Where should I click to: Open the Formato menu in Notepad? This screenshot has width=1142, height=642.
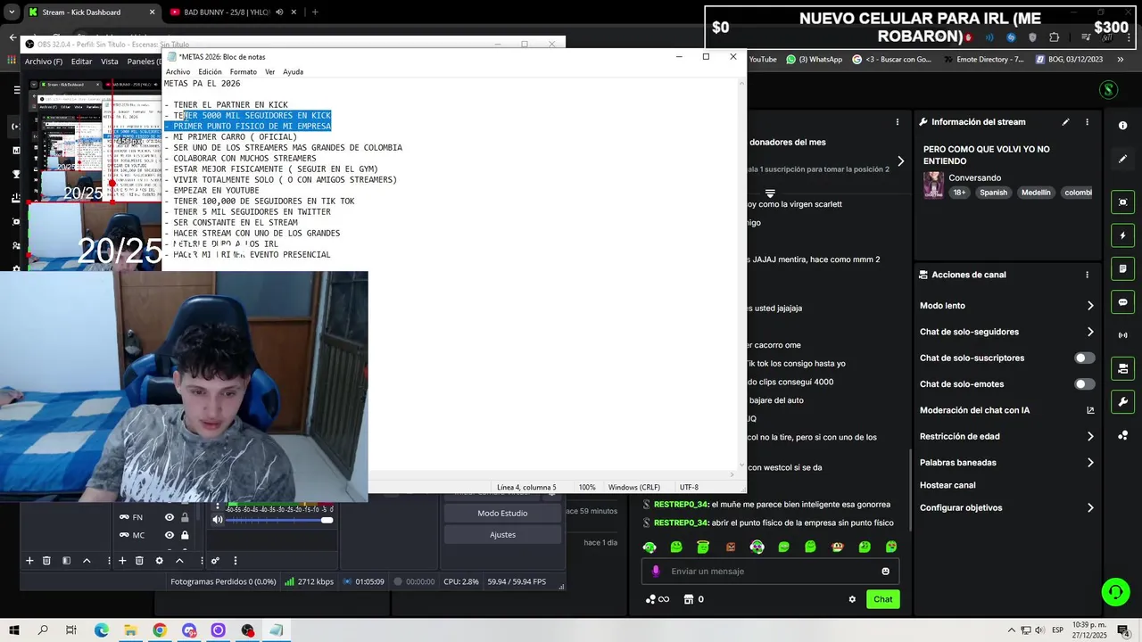click(243, 71)
